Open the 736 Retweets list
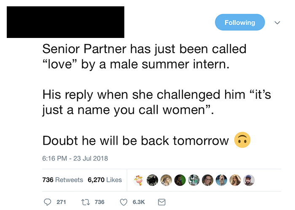The width and height of the screenshot is (295, 210). pyautogui.click(x=63, y=180)
